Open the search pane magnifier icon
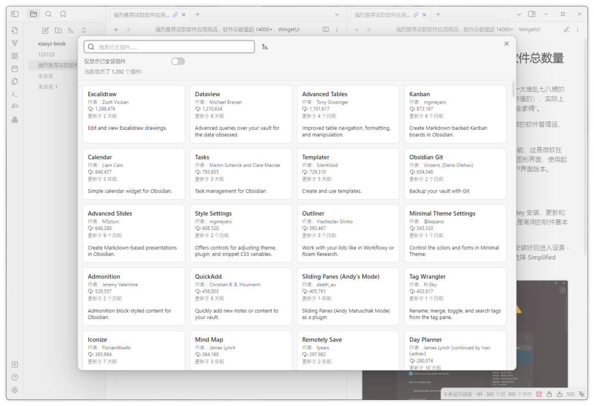 coord(48,14)
